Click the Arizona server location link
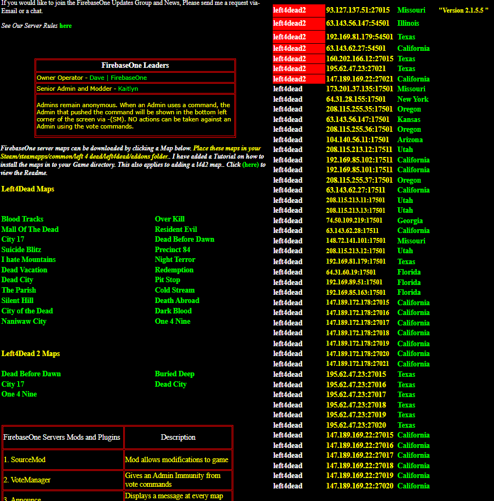The image size is (494, 501). 410,140
